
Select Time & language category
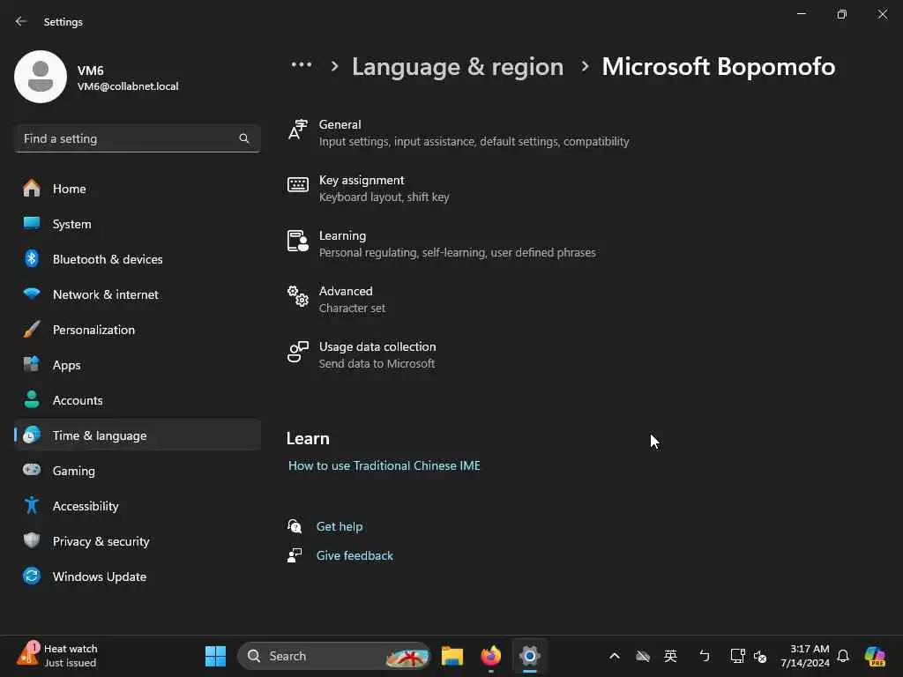click(x=138, y=435)
